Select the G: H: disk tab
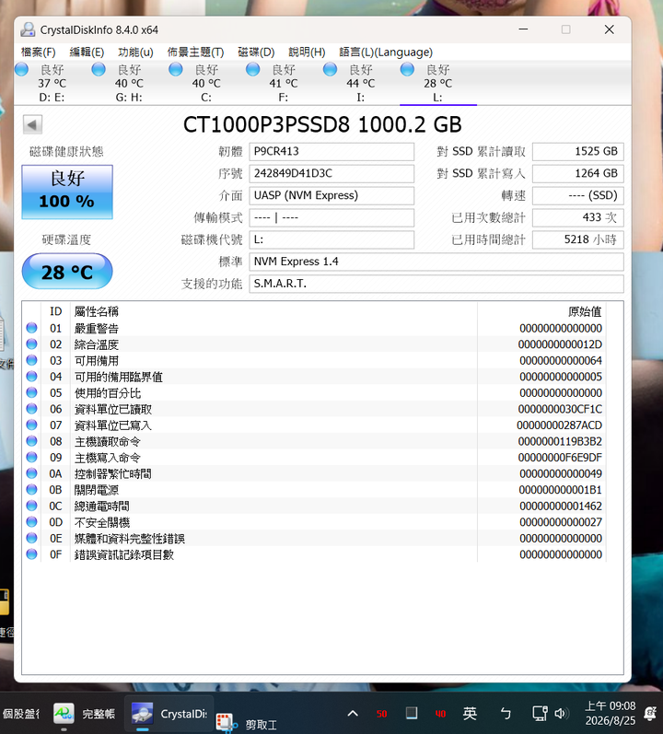This screenshot has width=663, height=734. [x=129, y=83]
